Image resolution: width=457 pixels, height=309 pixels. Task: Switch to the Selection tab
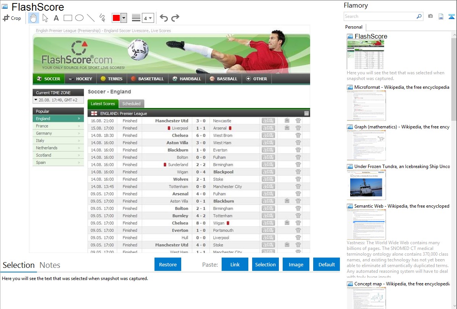[x=19, y=265]
